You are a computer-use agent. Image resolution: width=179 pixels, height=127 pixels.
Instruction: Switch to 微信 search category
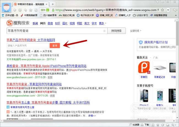tap(50, 23)
